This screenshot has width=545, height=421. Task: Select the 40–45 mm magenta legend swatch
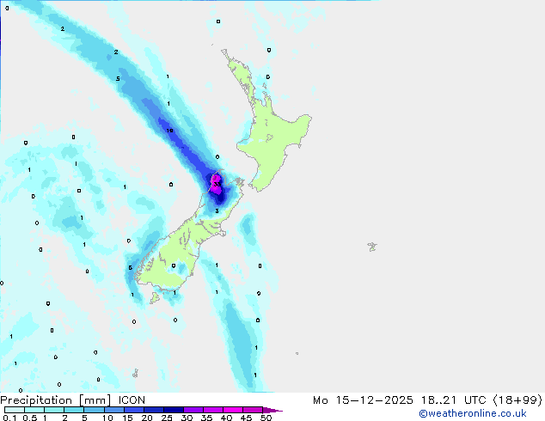tap(233, 410)
